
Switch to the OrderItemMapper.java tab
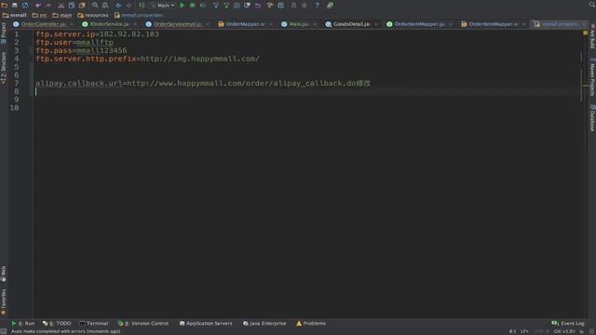(419, 24)
